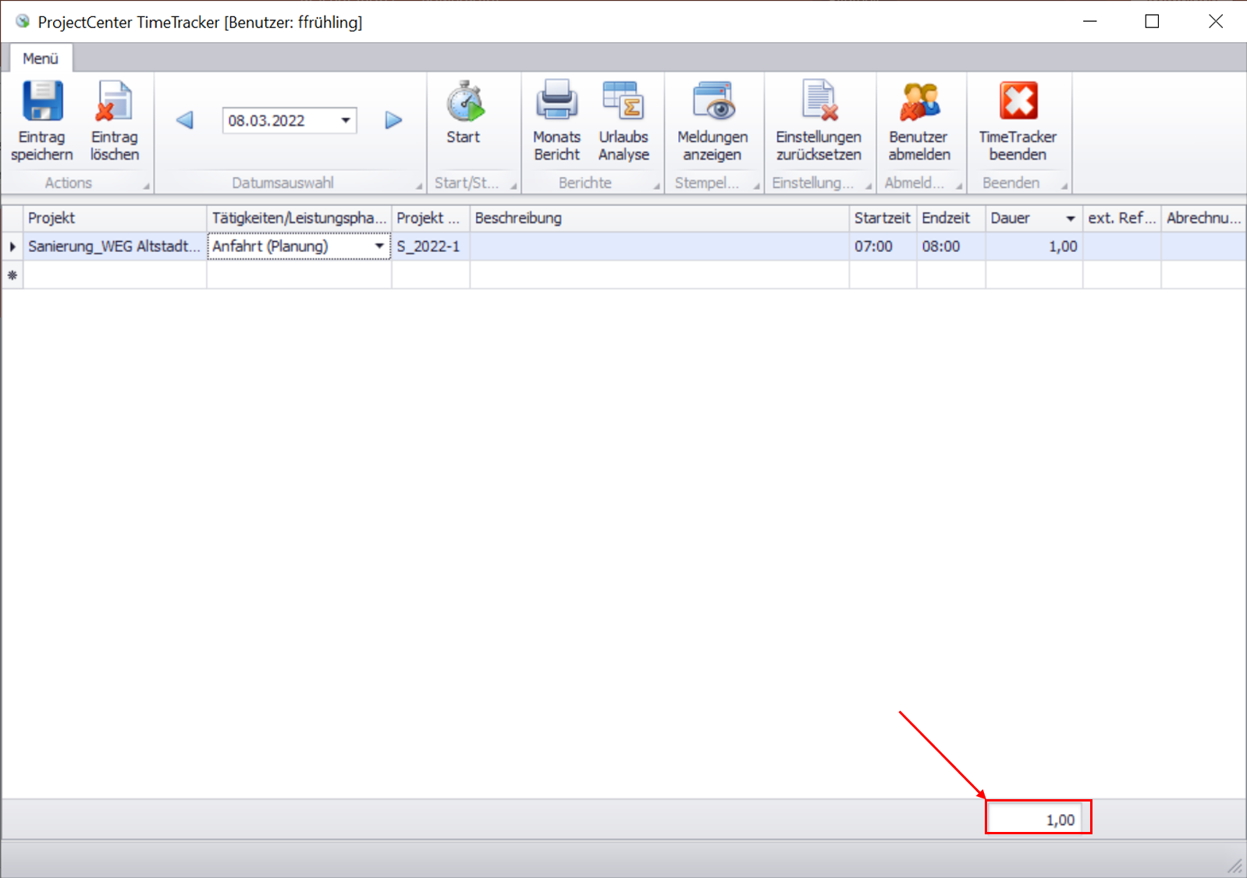
Task: Expand the Anfahrt (Planung) activity dropdown
Action: [x=379, y=246]
